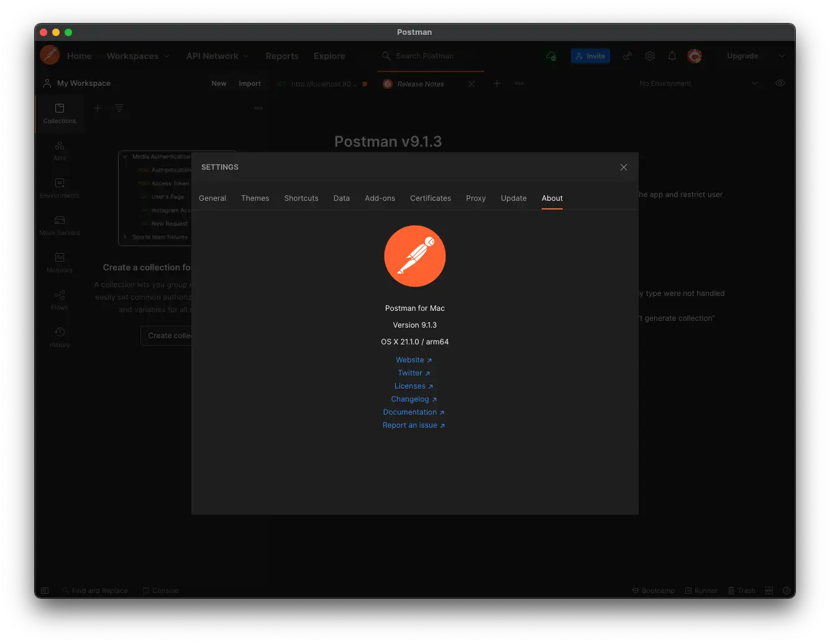
Task: Click the satellite capture requests icon
Action: coord(627,56)
